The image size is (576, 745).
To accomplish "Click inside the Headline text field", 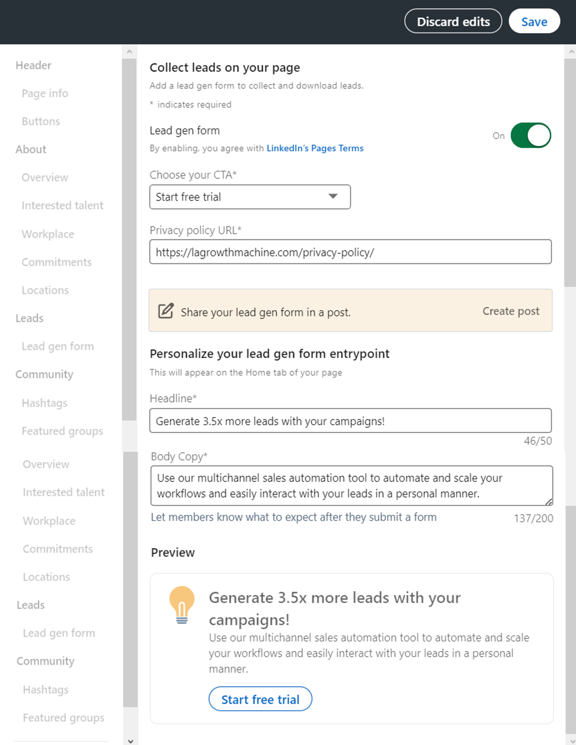I will point(350,420).
